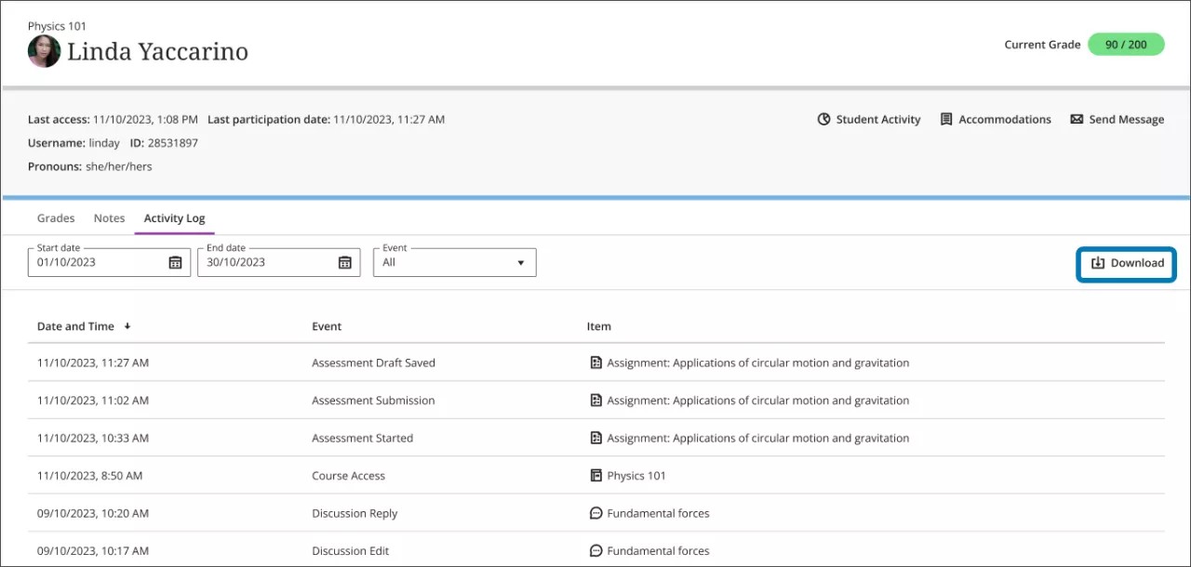Select the Activity Log tab
1191x567 pixels.
tap(174, 218)
